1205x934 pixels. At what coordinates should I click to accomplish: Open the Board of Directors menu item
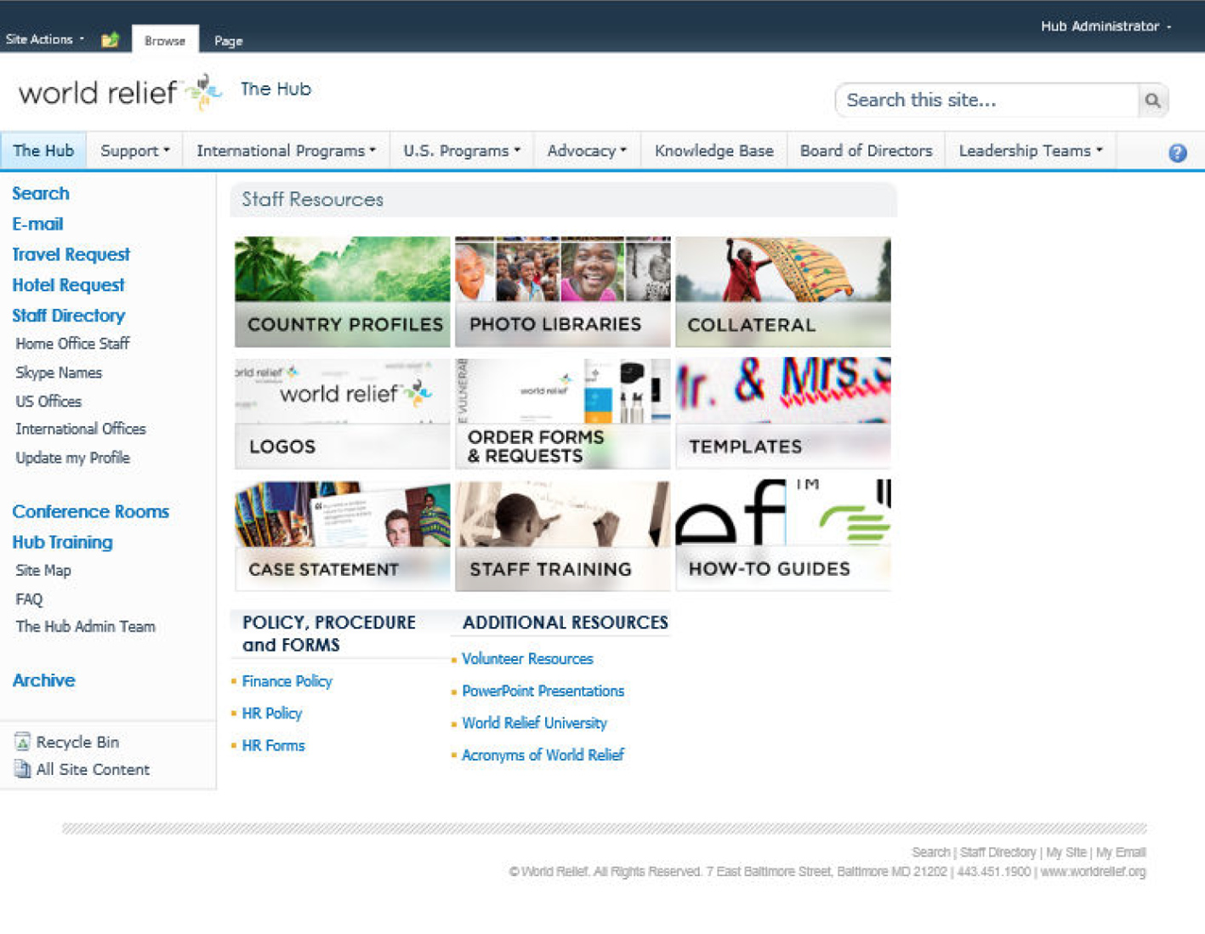tap(866, 151)
